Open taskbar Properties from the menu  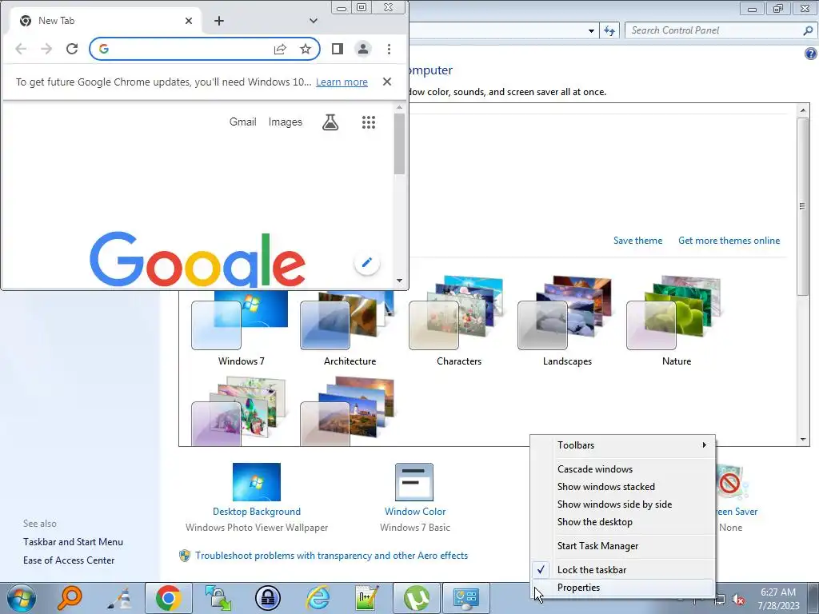[x=622, y=588]
